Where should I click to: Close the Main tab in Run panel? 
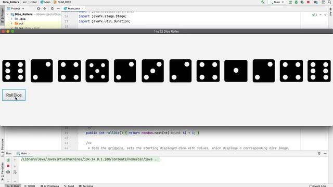30,153
